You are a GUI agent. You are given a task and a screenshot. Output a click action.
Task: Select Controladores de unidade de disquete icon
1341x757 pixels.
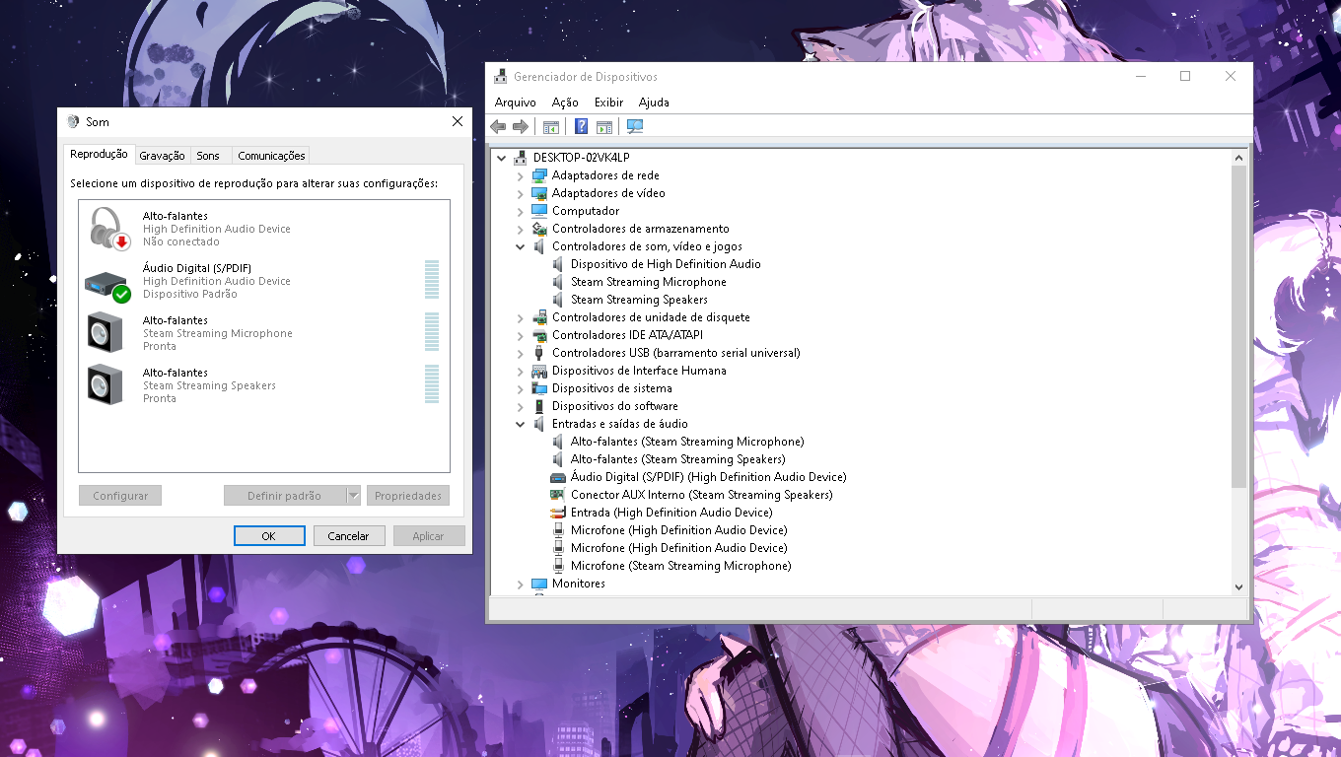coord(539,317)
